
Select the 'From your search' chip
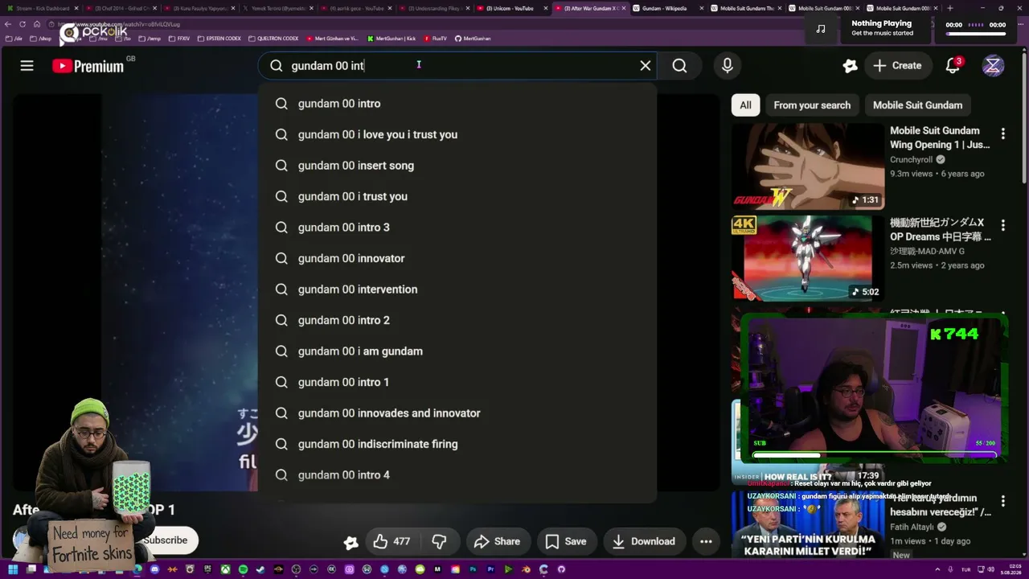812,105
